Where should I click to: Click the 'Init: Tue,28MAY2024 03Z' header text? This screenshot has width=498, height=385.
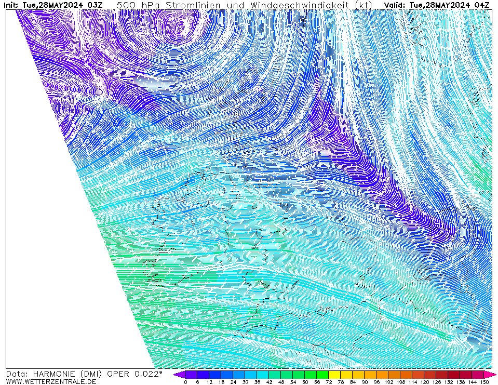coord(53,5)
